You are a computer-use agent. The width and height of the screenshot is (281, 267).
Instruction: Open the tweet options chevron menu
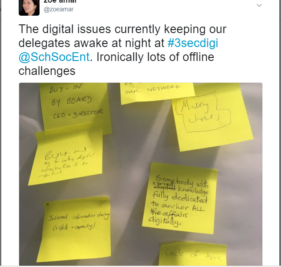tap(259, 5)
